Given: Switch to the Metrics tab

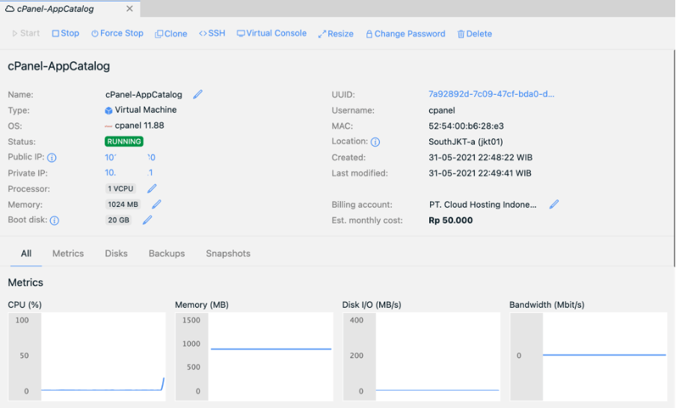Looking at the screenshot, I should coord(68,253).
